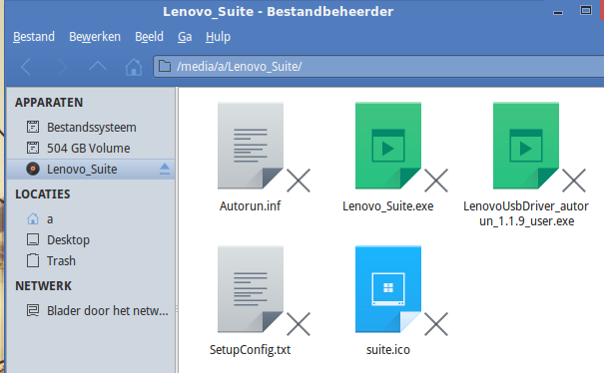This screenshot has width=604, height=373.
Task: Open the Bestand menu
Action: click(x=34, y=37)
